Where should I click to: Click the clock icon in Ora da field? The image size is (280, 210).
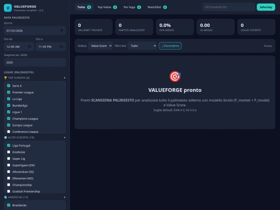point(30,47)
